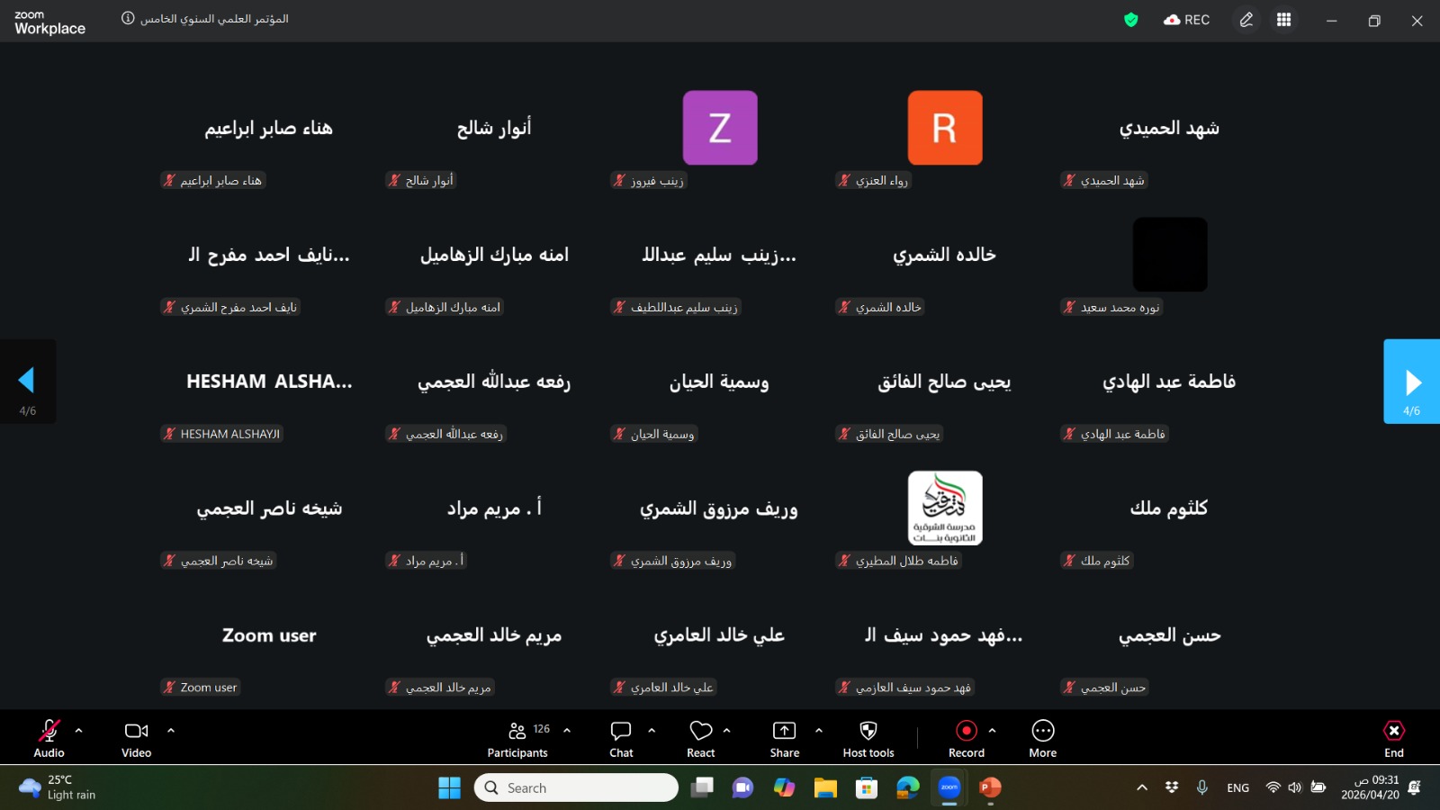
Task: Expand share options arrow next to Share
Action: tap(819, 731)
